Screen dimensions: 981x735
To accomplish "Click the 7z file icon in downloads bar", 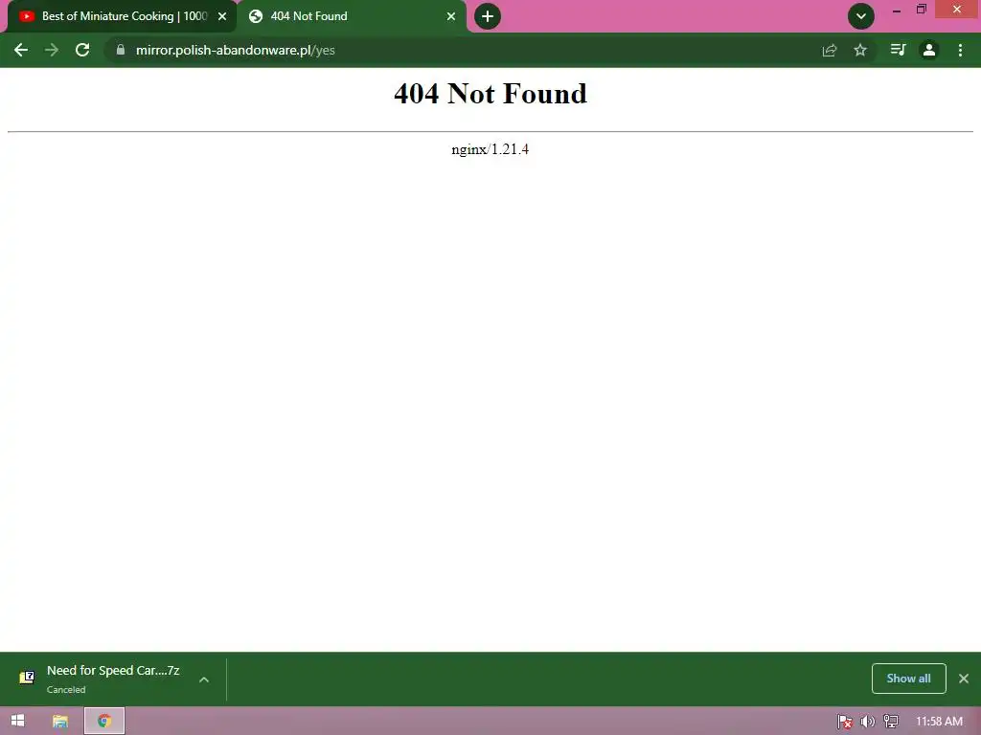I will point(26,678).
